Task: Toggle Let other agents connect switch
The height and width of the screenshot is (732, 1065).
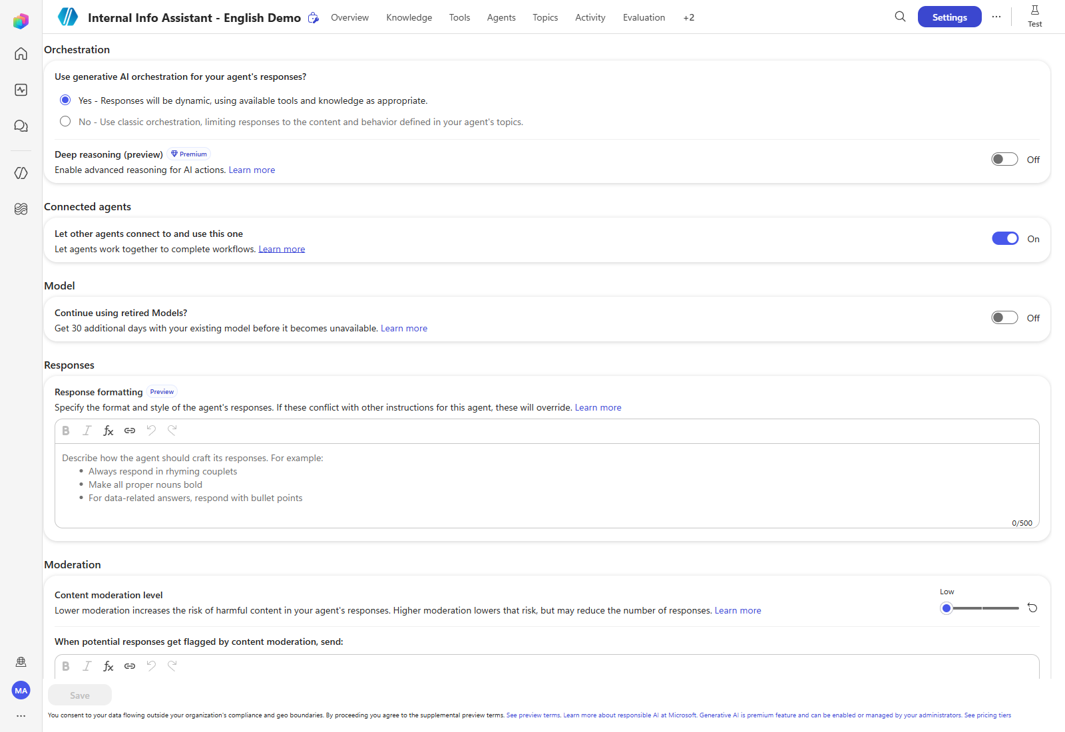Action: click(x=1005, y=238)
